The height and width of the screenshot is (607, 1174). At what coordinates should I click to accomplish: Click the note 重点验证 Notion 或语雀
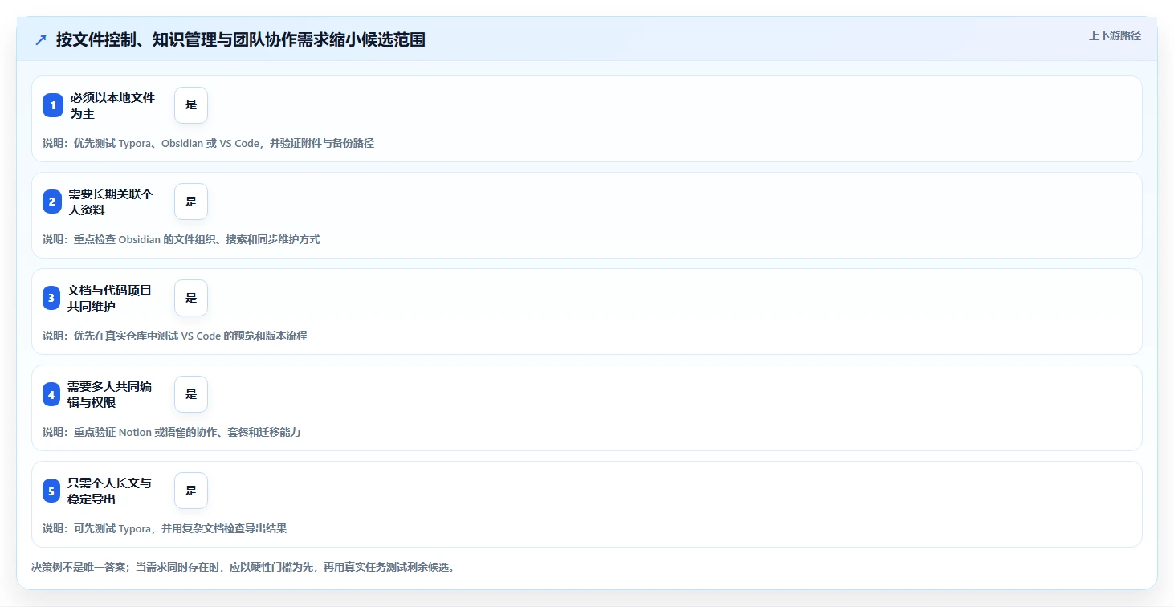(x=172, y=432)
